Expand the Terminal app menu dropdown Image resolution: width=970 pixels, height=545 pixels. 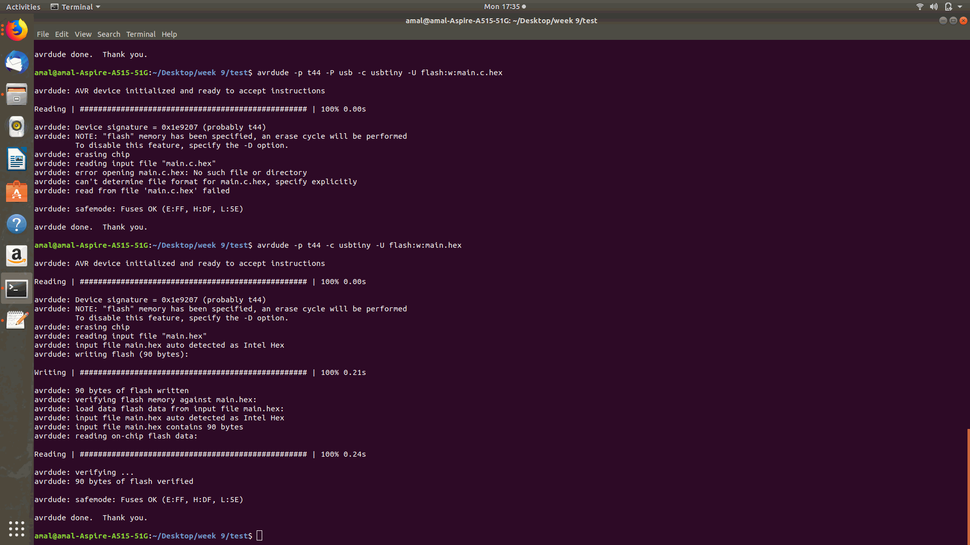pyautogui.click(x=76, y=7)
